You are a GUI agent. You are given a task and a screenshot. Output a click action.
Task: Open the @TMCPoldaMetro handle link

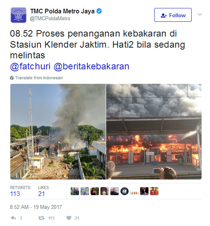pos(50,19)
